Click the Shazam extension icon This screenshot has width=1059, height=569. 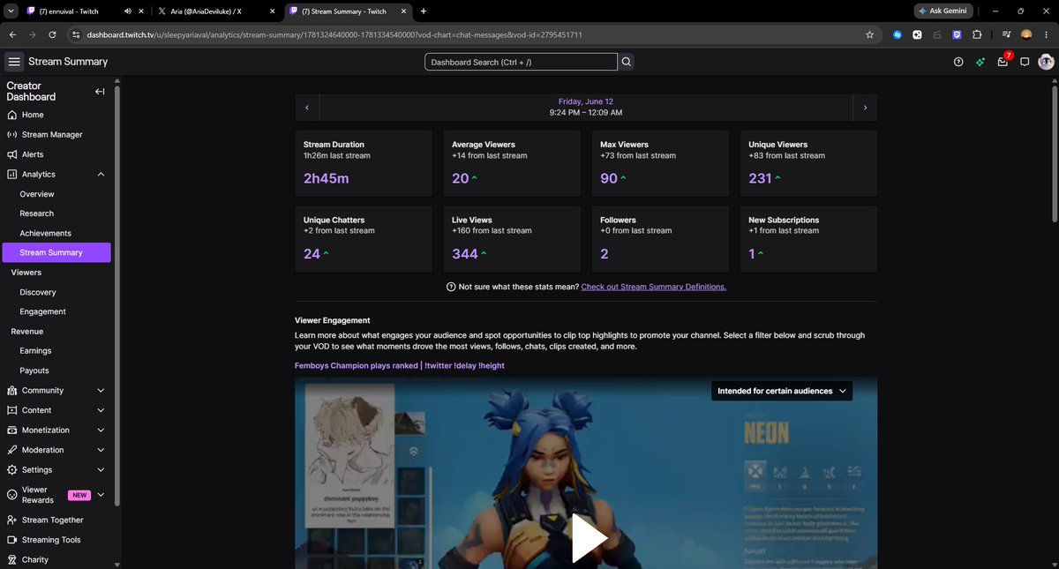[x=898, y=34]
